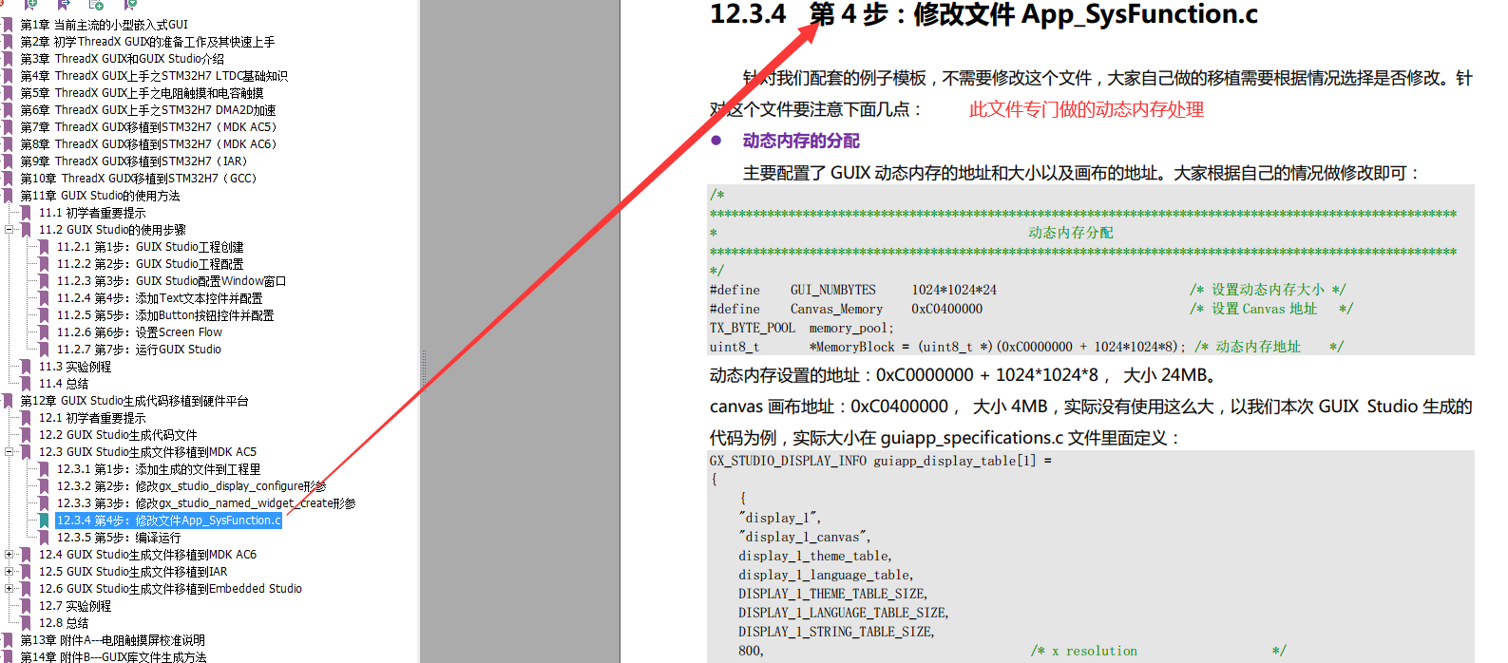Open bookmark 第2章 初学ThreadX GUIX的准备工作
This screenshot has height=663, width=1508.
click(x=147, y=42)
